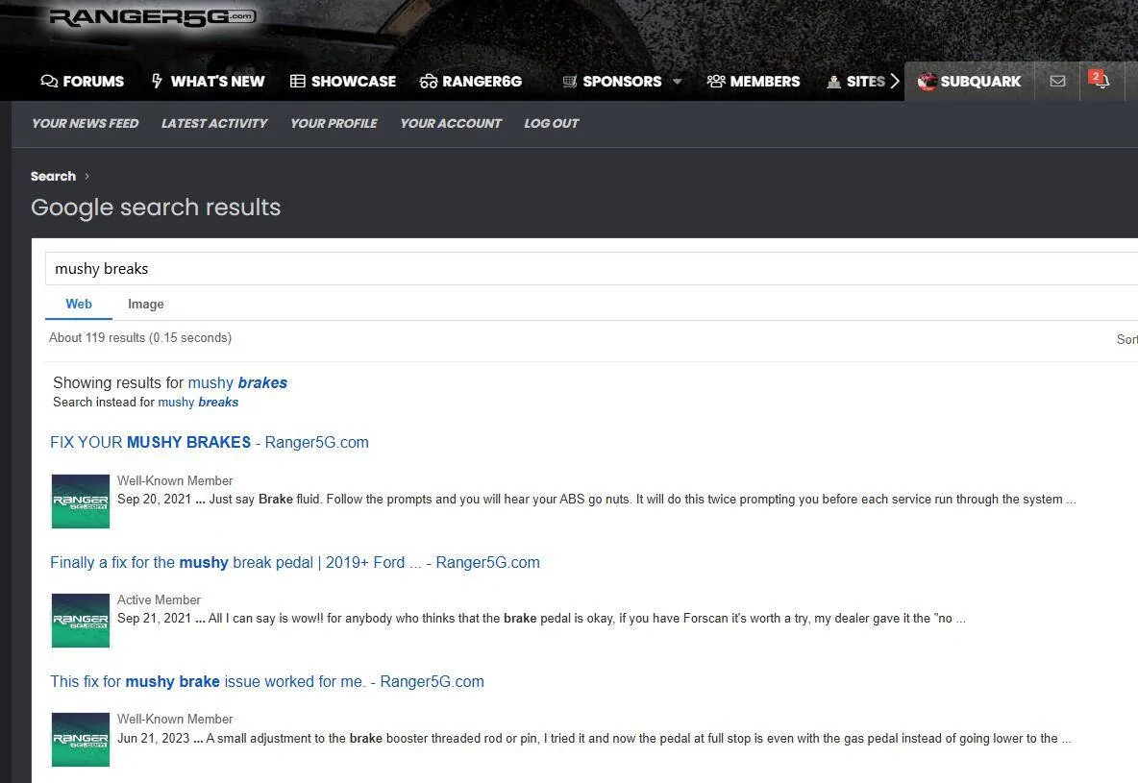Image resolution: width=1138 pixels, height=783 pixels.
Task: Open Finally a fix for the mushy break pedal result
Action: coord(295,562)
